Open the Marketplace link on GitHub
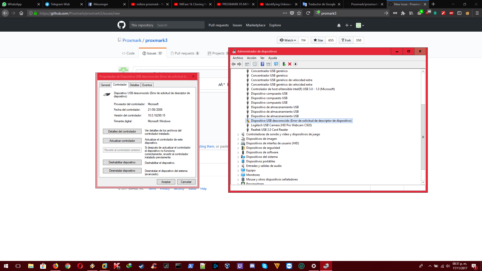The width and height of the screenshot is (482, 271). tap(256, 25)
